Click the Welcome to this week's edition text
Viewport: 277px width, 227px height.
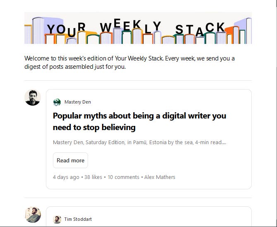(x=129, y=63)
